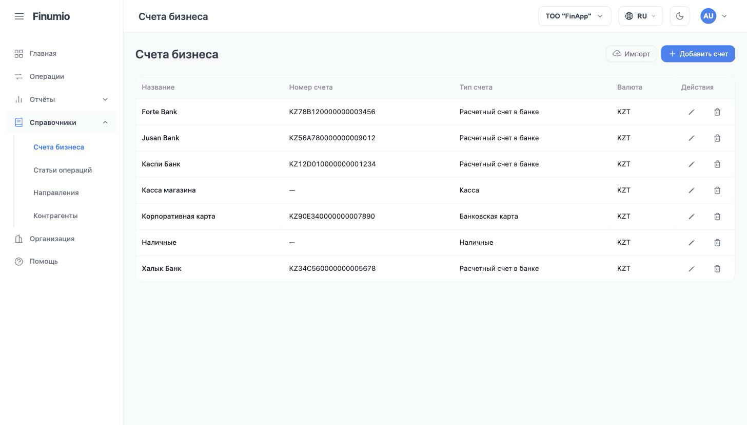Toggle the hamburger sidebar menu

pyautogui.click(x=19, y=16)
